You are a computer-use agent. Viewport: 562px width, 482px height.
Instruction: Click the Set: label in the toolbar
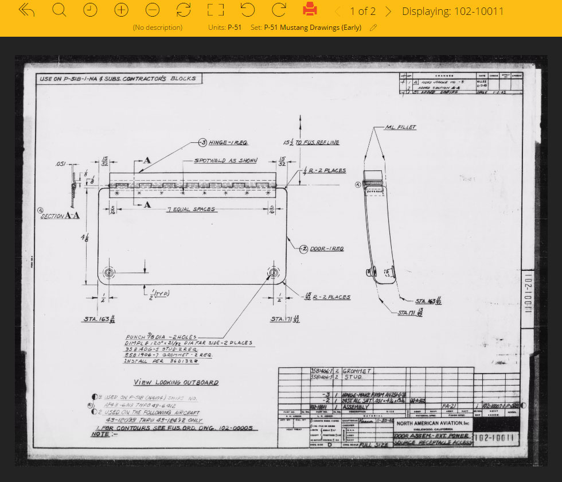pyautogui.click(x=256, y=27)
